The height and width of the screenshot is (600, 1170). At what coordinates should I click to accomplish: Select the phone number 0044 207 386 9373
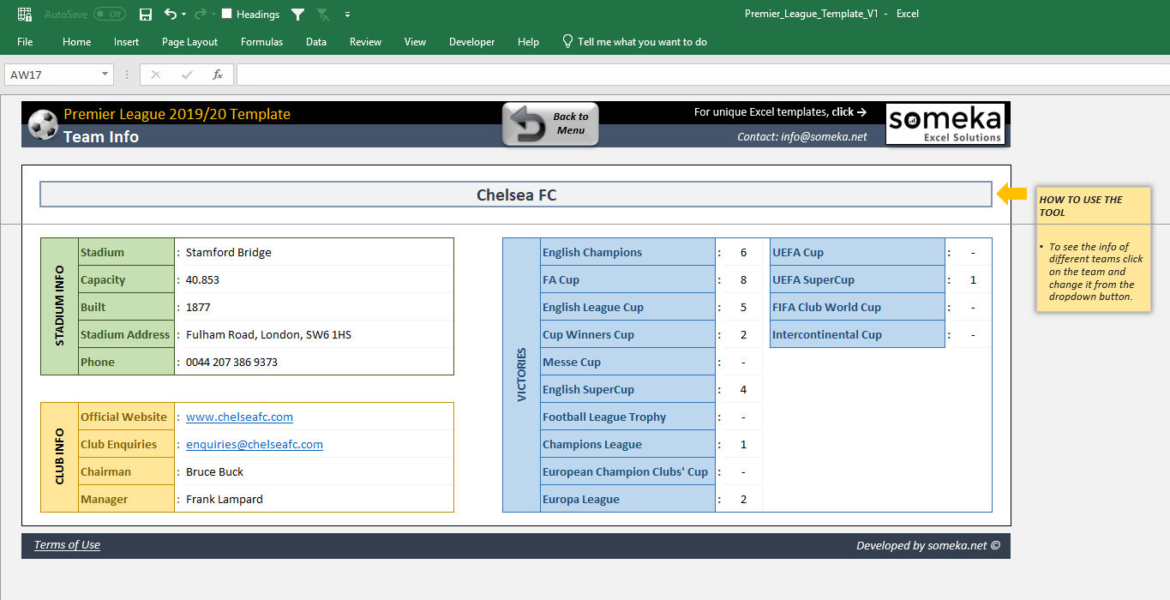tap(231, 362)
